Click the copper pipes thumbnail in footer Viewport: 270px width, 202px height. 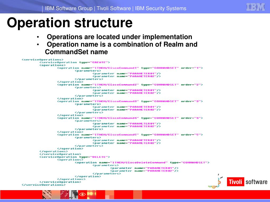47,195
